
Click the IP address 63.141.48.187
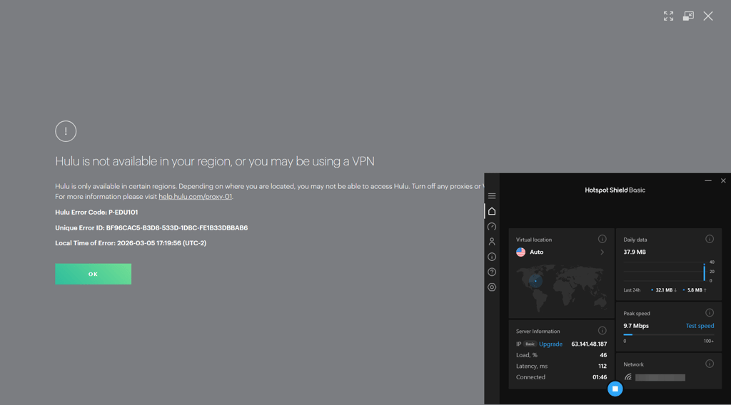coord(589,344)
